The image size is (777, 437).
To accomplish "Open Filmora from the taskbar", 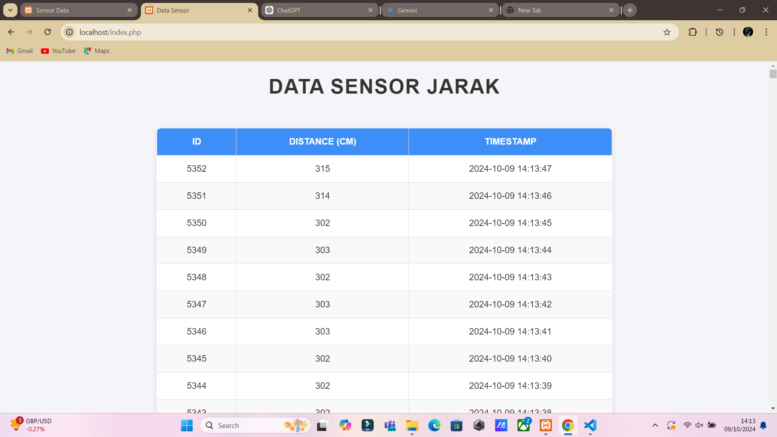I will pyautogui.click(x=368, y=425).
